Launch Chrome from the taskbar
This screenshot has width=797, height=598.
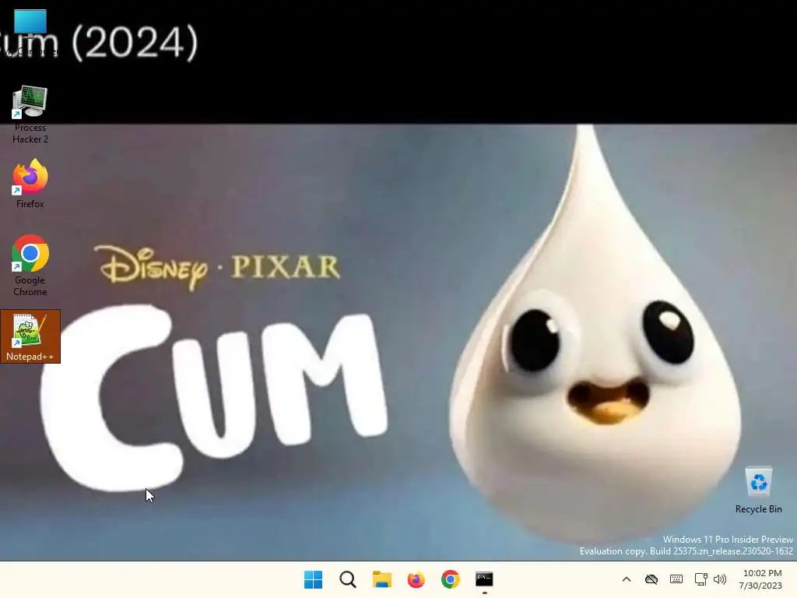(x=451, y=579)
